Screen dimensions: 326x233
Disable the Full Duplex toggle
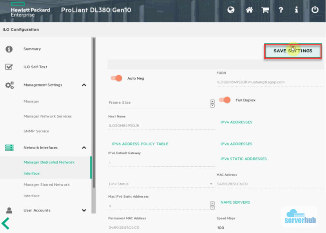(225, 100)
